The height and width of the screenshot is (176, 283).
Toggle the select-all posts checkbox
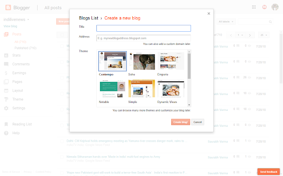coord(62,35)
